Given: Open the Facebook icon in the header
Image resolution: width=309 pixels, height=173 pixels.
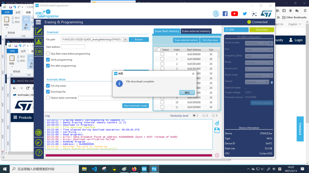Looking at the screenshot, I should pyautogui.click(x=225, y=14).
